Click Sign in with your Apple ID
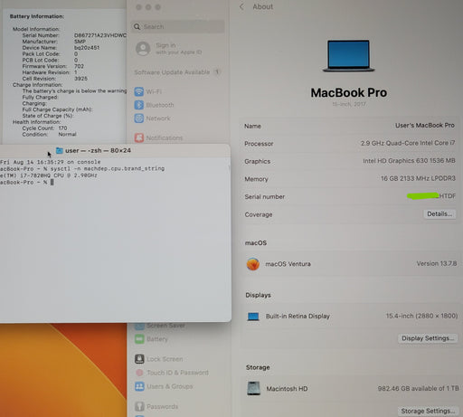This screenshot has width=463, height=417. [178, 49]
